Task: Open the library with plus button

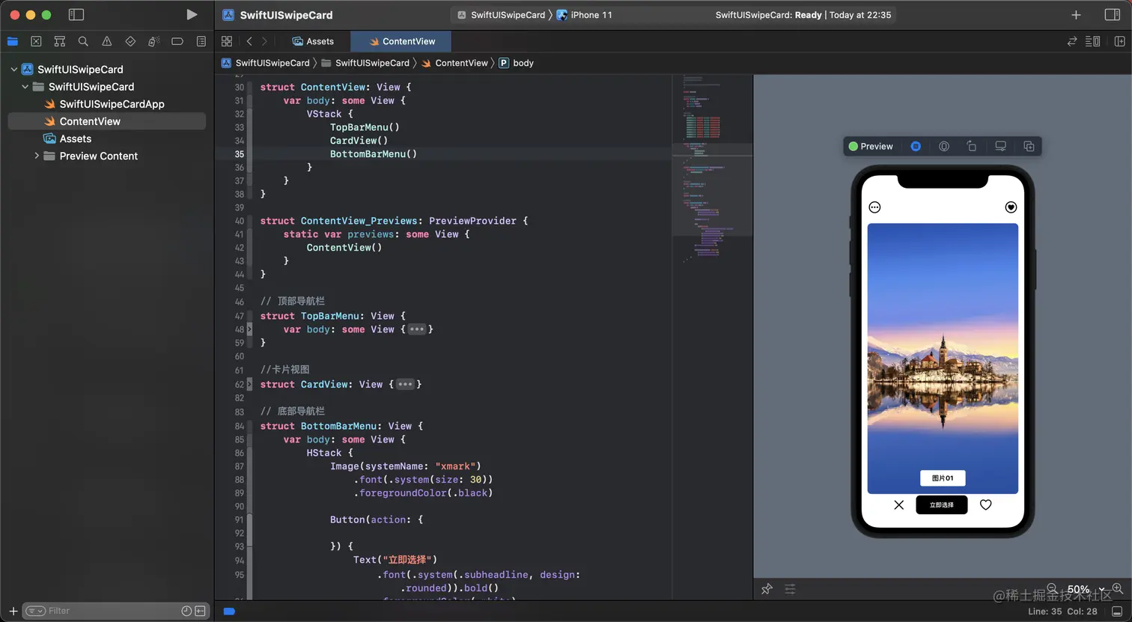Action: point(1076,15)
